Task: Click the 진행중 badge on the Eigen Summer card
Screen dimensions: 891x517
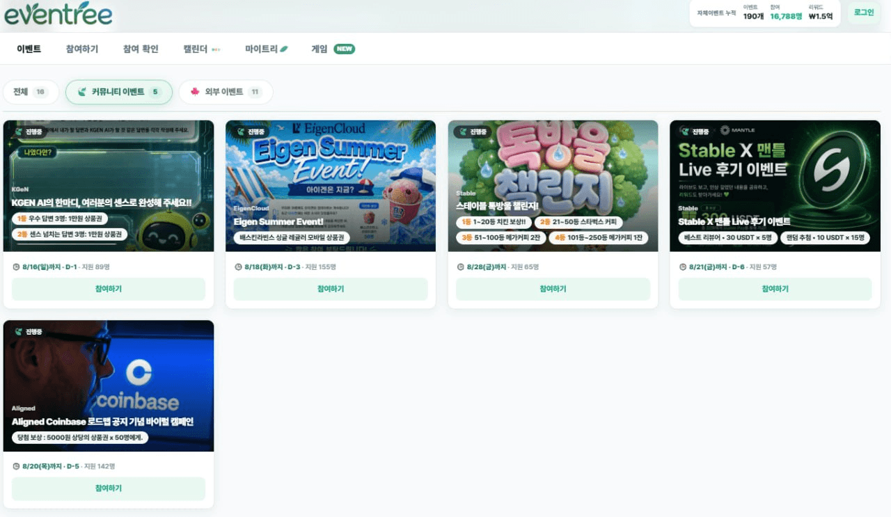Action: tap(251, 132)
